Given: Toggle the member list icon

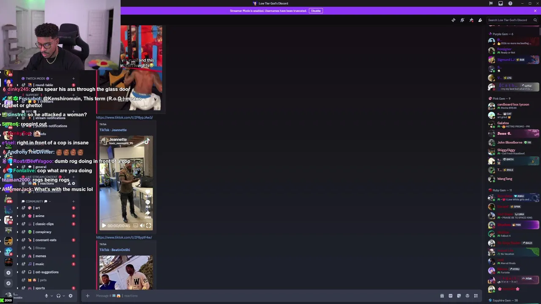Looking at the screenshot, I should click(480, 20).
